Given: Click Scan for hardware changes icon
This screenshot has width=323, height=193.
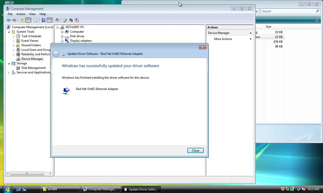Looking at the screenshot, I should coord(57,20).
